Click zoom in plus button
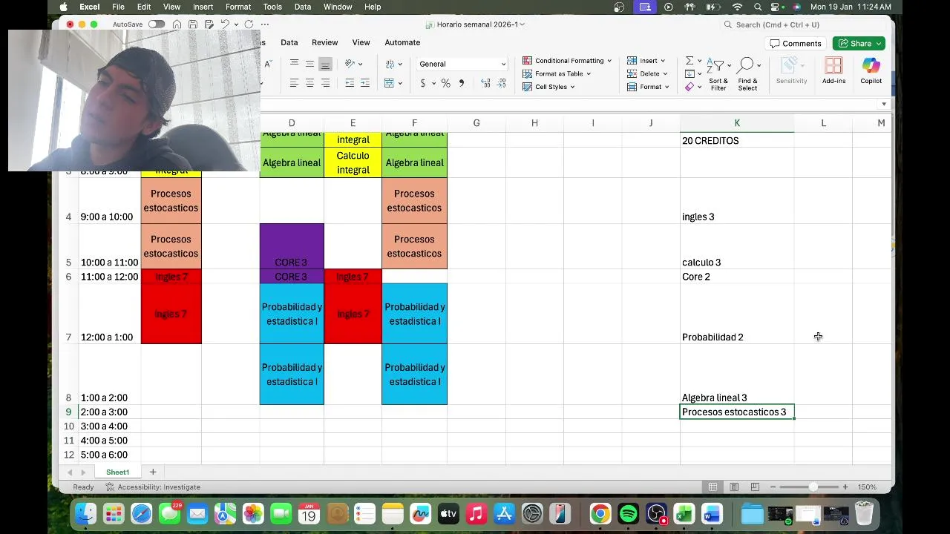Viewport: 950px width, 534px height. tap(845, 487)
